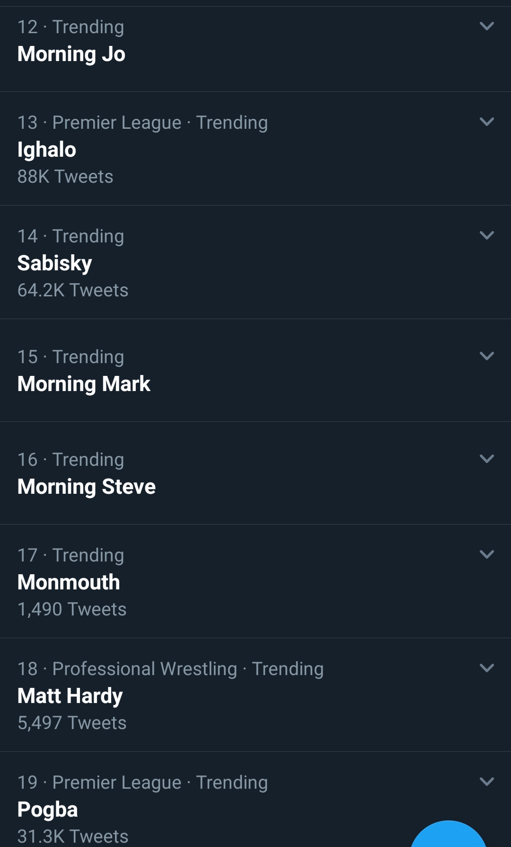Show options for Morning Steve trend
Screen dimensions: 511x847
pyautogui.click(x=486, y=459)
